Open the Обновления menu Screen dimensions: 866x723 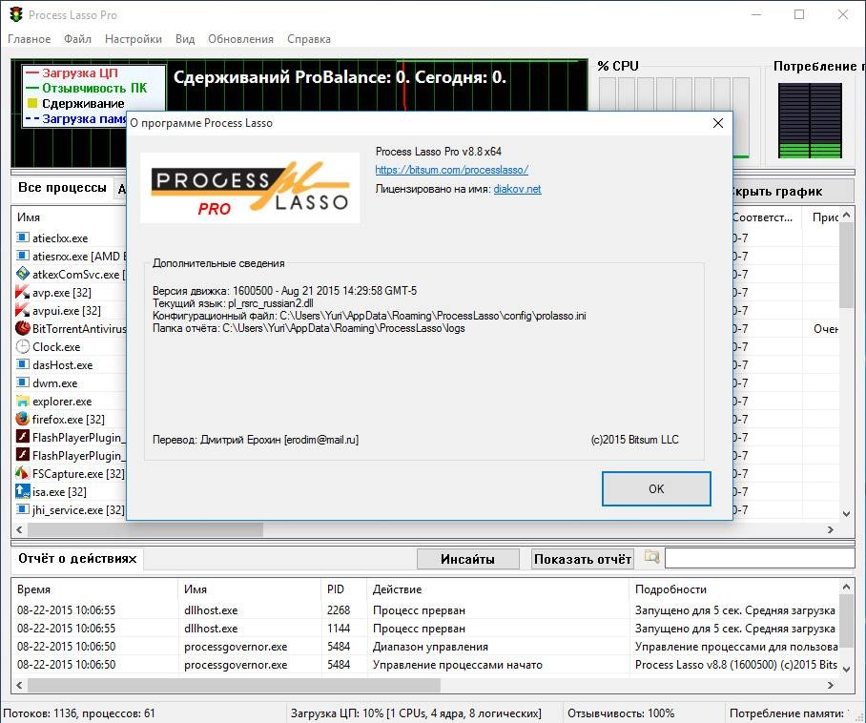coord(240,39)
